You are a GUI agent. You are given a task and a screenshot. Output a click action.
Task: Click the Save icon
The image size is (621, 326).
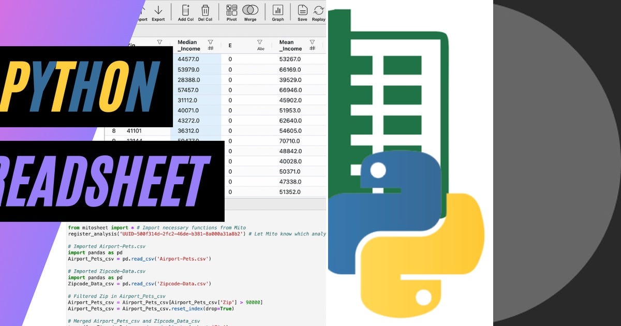click(x=303, y=11)
